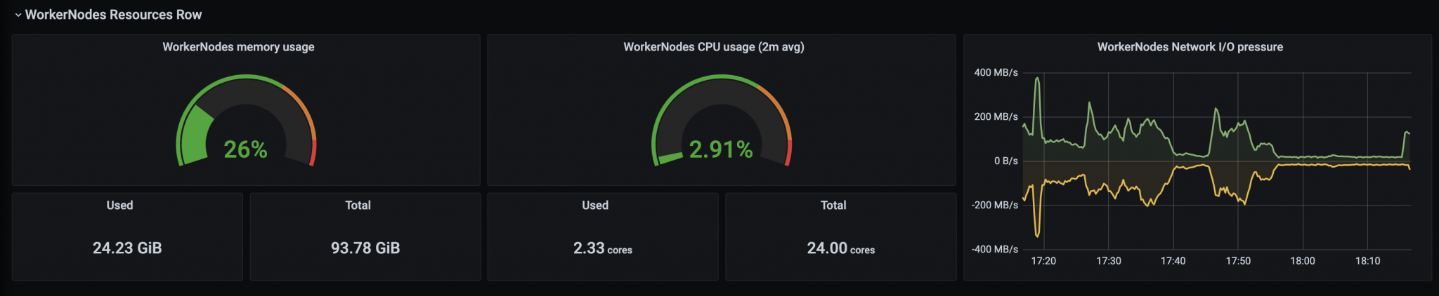The width and height of the screenshot is (1439, 296).
Task: Click the 24.23 GiB stat value
Action: (127, 248)
